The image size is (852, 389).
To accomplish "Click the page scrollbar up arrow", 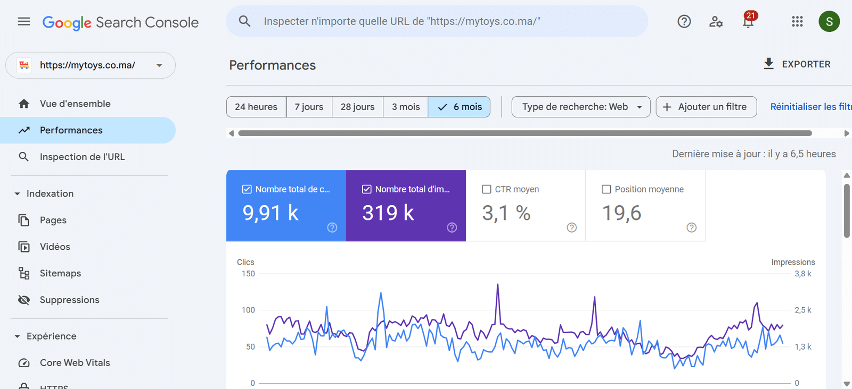I will coord(847,175).
